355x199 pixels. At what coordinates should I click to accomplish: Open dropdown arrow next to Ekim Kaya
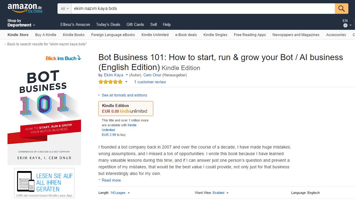point(127,75)
